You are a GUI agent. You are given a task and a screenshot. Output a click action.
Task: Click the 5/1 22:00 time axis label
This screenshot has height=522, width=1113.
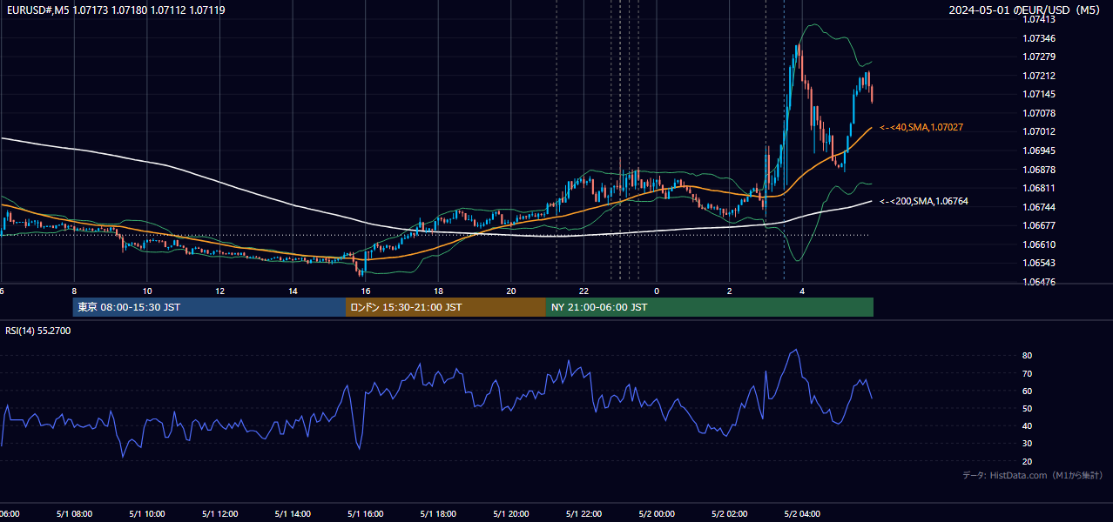[584, 513]
